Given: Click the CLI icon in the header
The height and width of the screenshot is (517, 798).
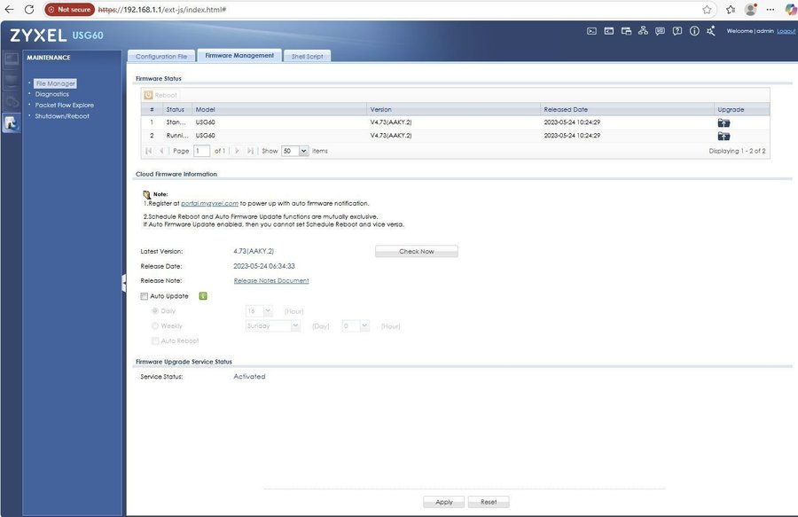Looking at the screenshot, I should (x=609, y=31).
